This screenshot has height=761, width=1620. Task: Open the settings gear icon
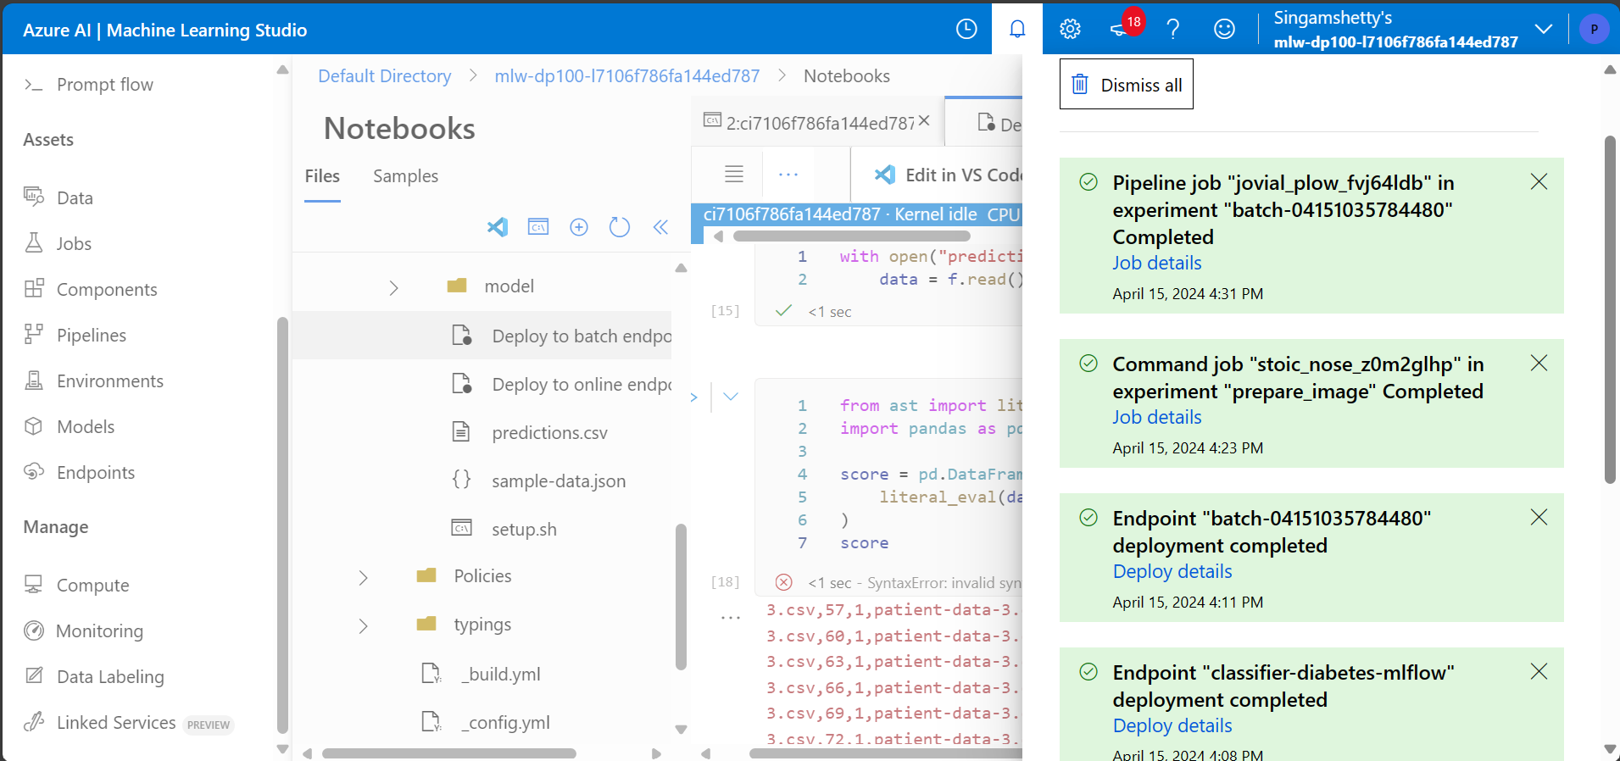pyautogui.click(x=1070, y=29)
